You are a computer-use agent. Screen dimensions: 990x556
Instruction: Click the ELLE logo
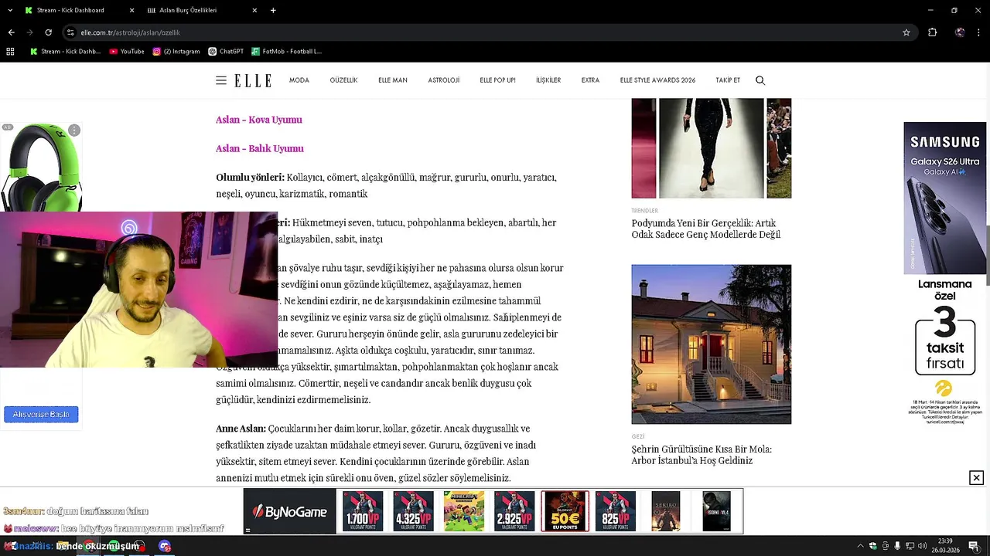tap(253, 80)
